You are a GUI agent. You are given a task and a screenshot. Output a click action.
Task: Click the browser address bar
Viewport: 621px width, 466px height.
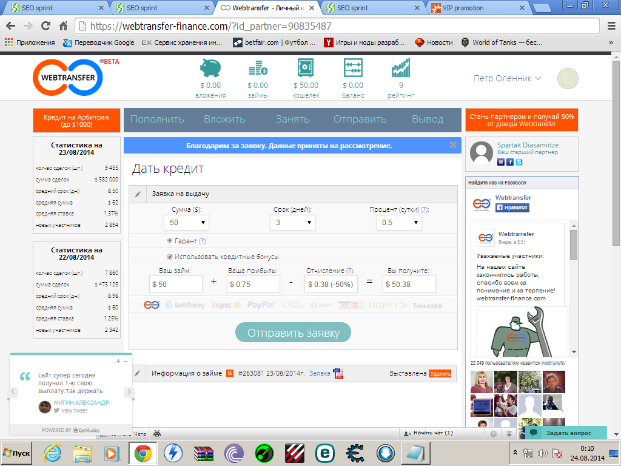[337, 26]
